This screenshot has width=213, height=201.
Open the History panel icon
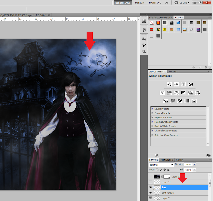pyautogui.click(x=144, y=30)
